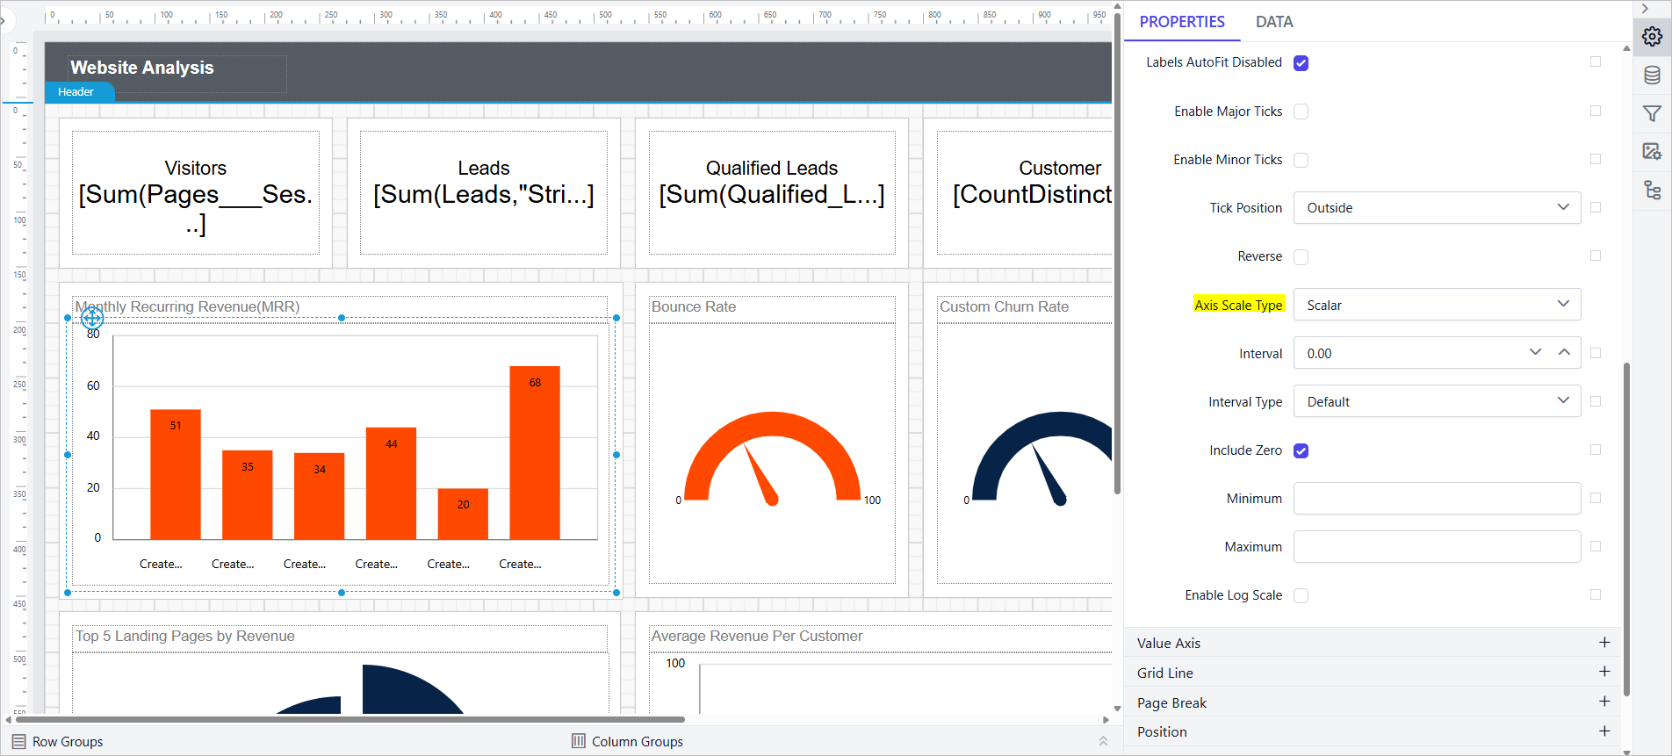
Task: Enable Major Ticks checkbox
Action: (x=1301, y=112)
